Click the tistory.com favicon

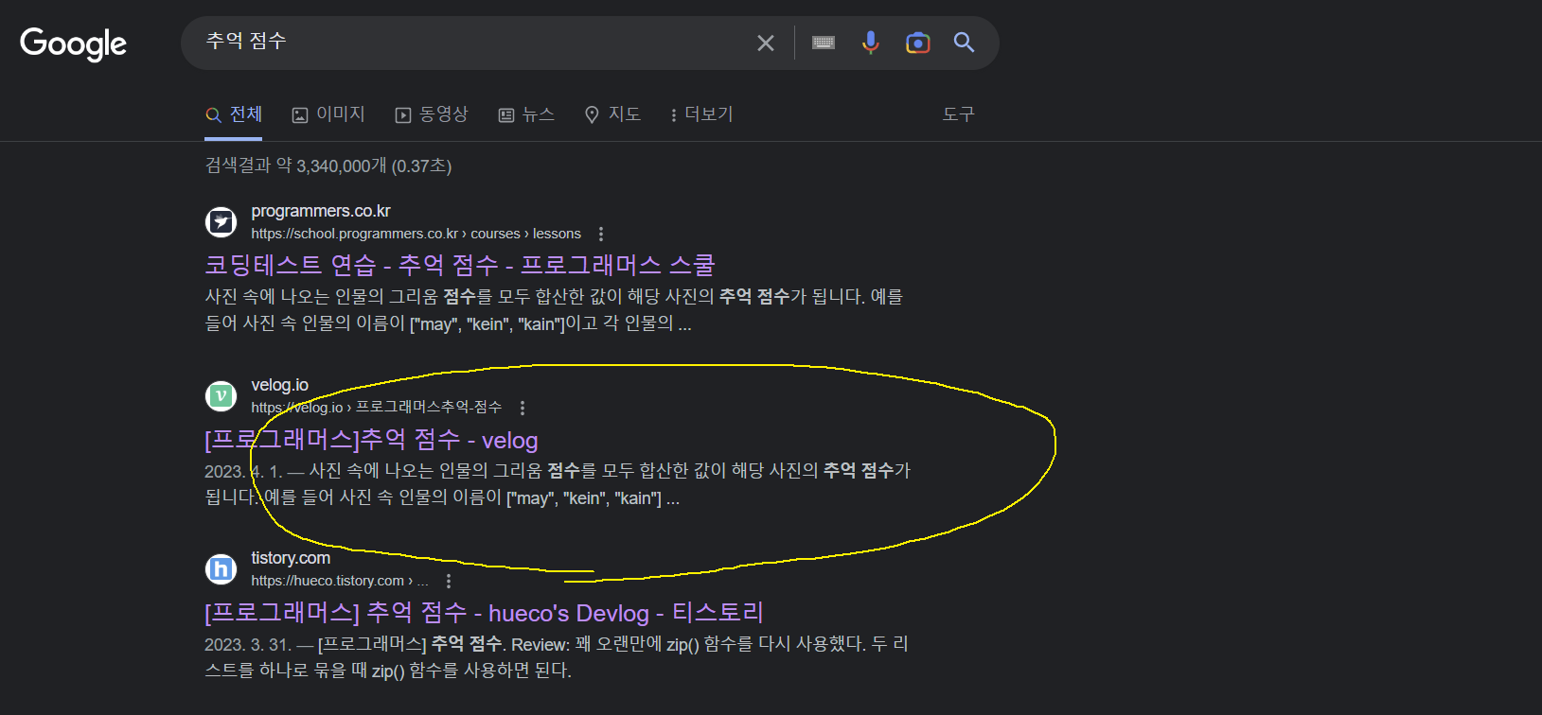tap(221, 569)
